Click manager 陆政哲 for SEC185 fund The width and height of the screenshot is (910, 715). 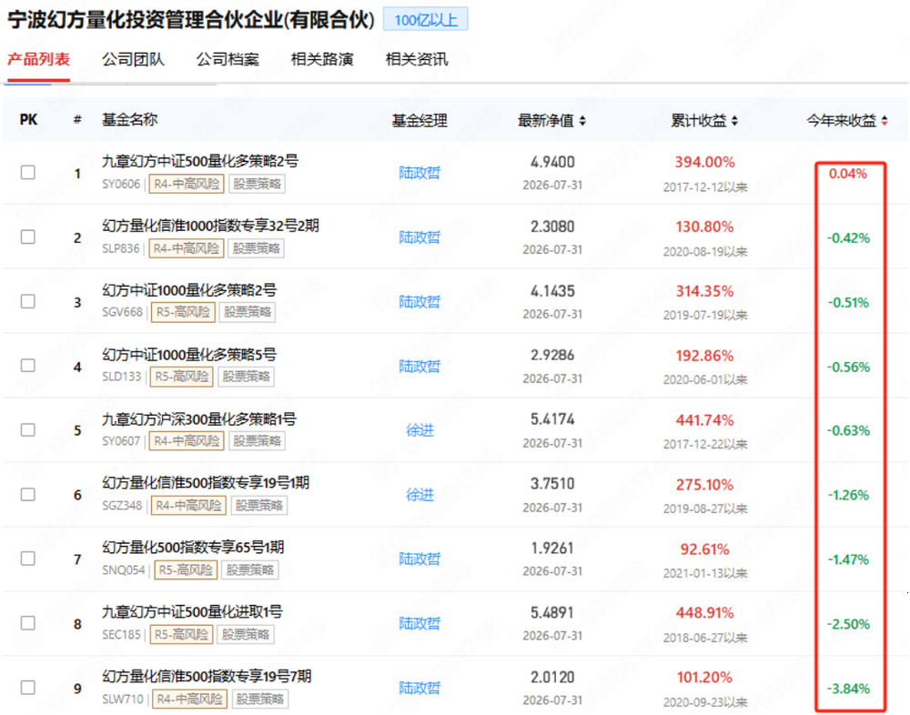[420, 623]
